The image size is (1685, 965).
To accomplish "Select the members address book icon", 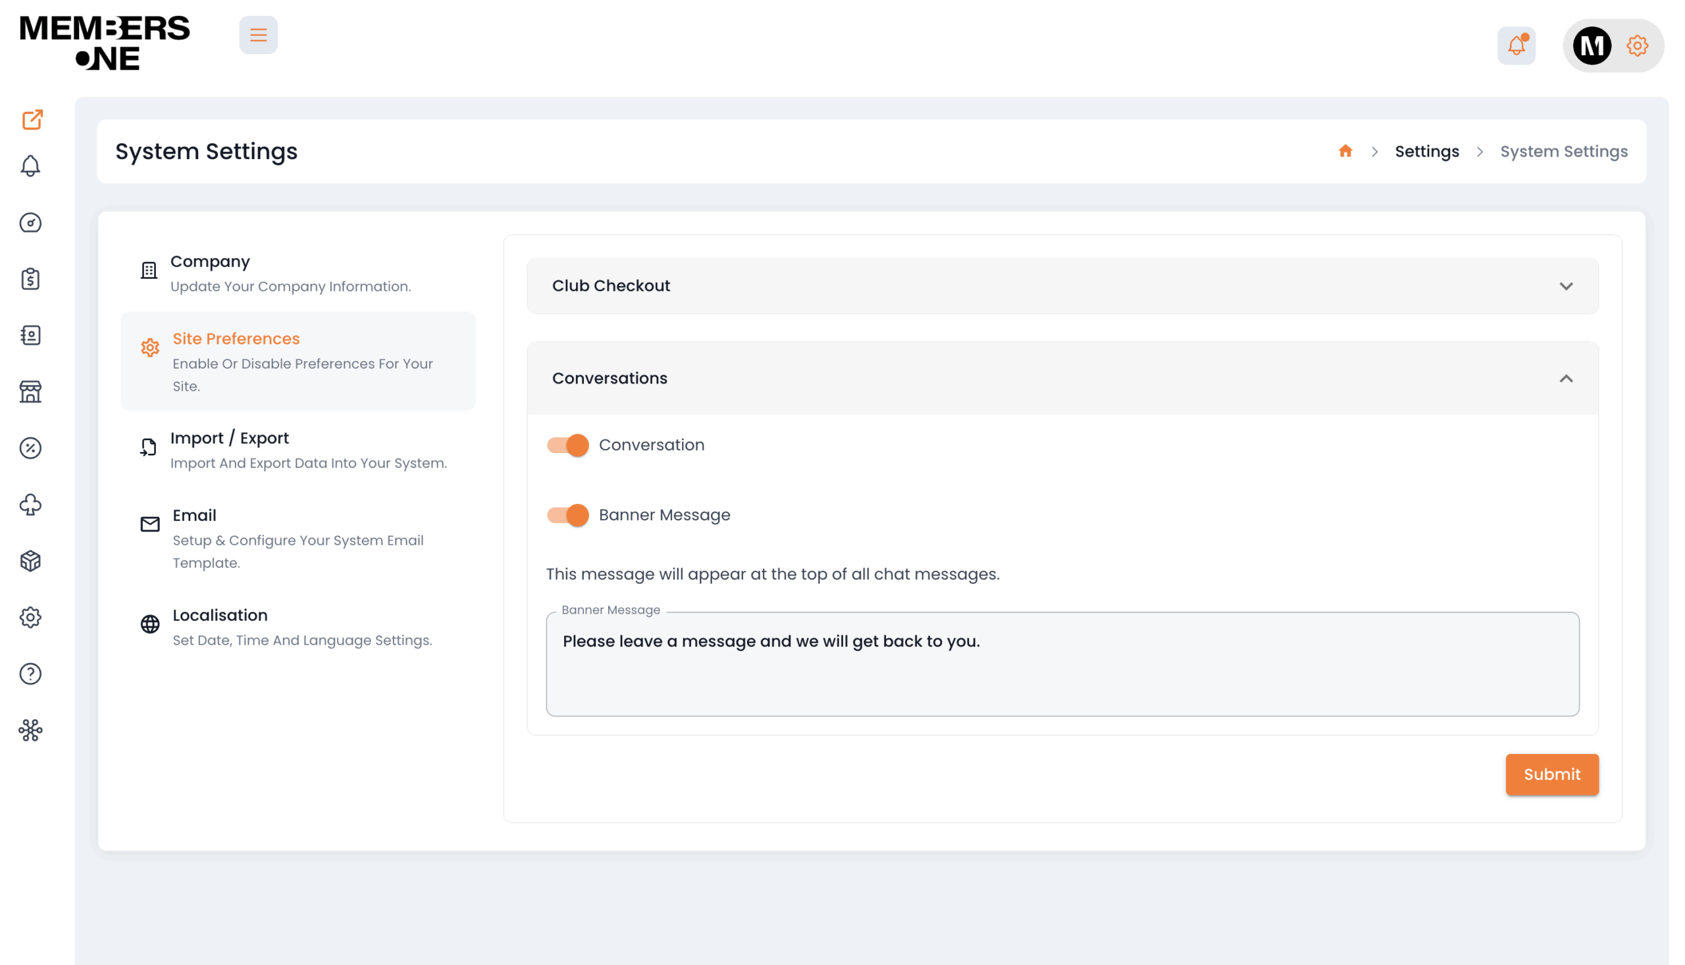I will click(30, 335).
